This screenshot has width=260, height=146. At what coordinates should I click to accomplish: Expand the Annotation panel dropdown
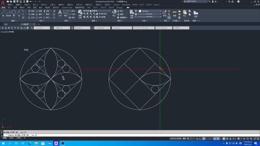(67, 21)
